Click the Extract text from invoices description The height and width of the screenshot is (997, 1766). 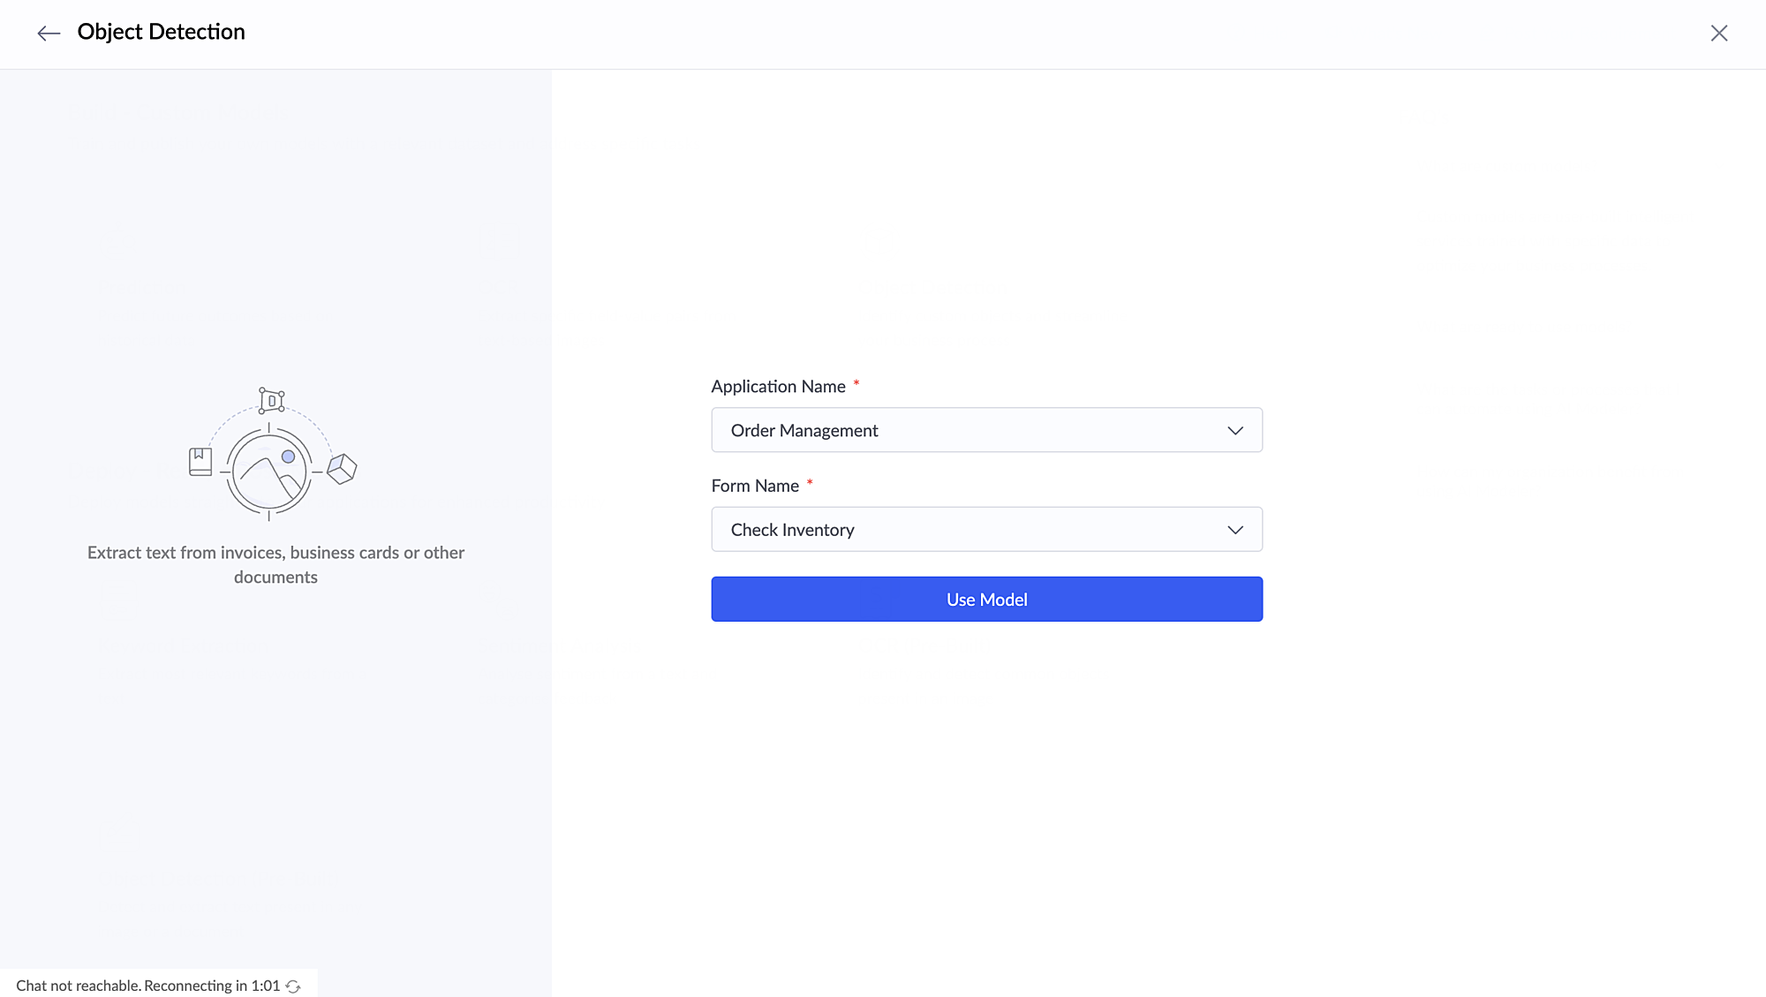(x=275, y=564)
